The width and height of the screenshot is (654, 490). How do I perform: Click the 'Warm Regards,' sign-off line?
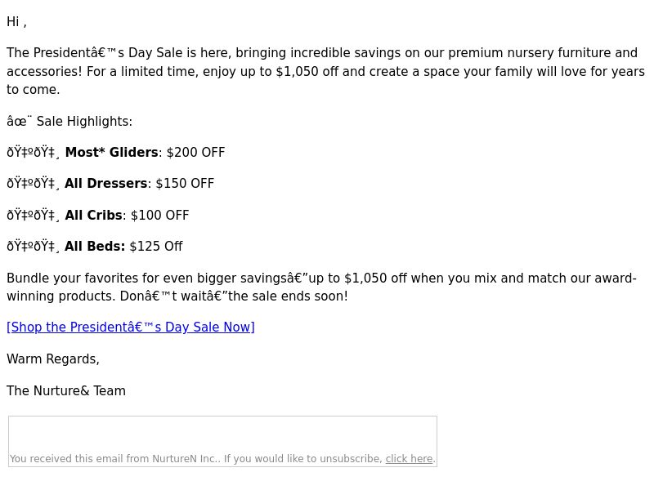tap(53, 359)
